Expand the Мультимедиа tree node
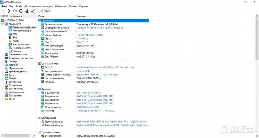Viewport: 259px width, 138px height. pyautogui.click(x=3, y=68)
